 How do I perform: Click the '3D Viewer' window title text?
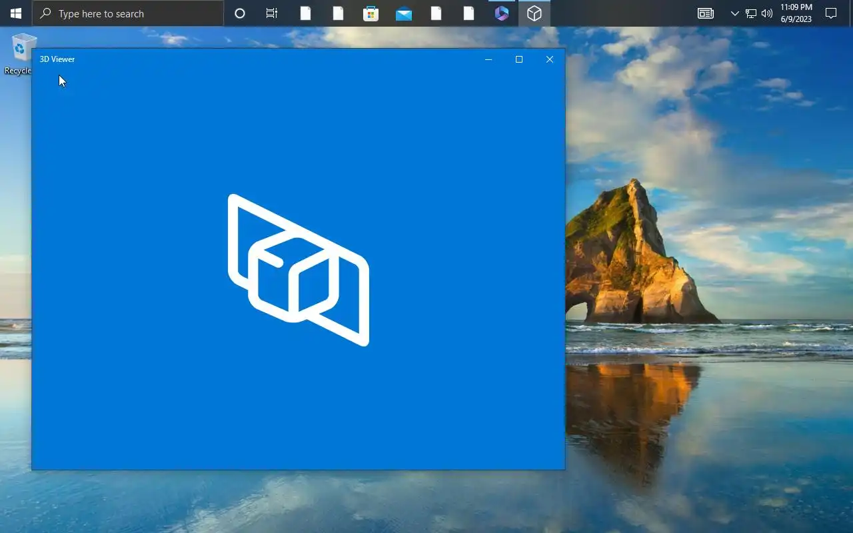point(57,59)
